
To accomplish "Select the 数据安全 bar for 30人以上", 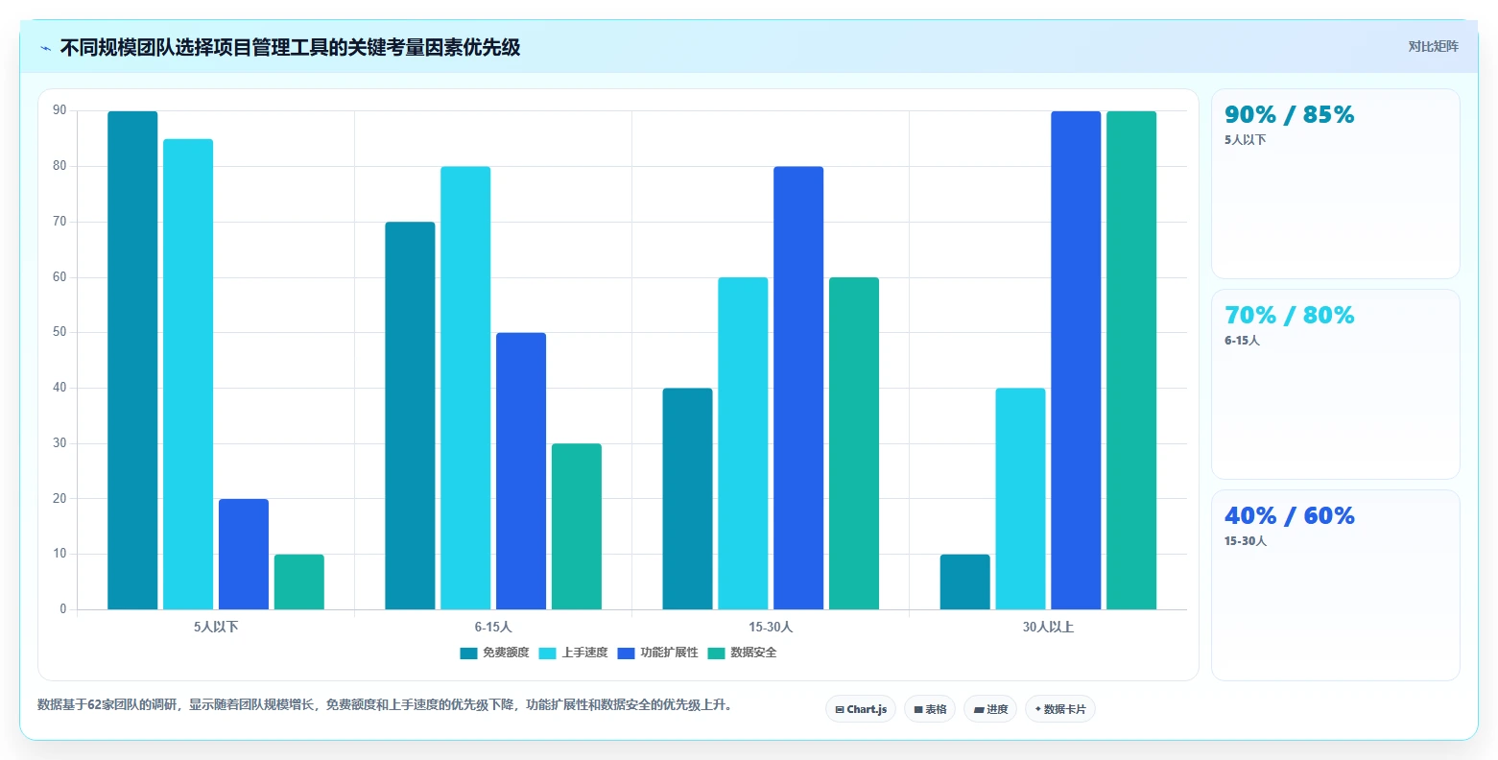I will 1131,360.
